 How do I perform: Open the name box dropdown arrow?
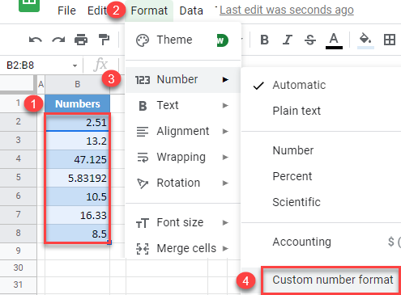(75, 65)
